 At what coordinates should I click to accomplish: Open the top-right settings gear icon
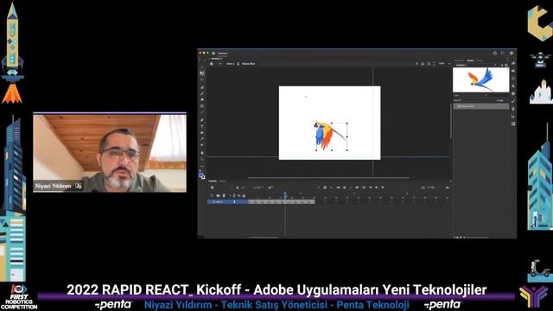tap(512, 53)
